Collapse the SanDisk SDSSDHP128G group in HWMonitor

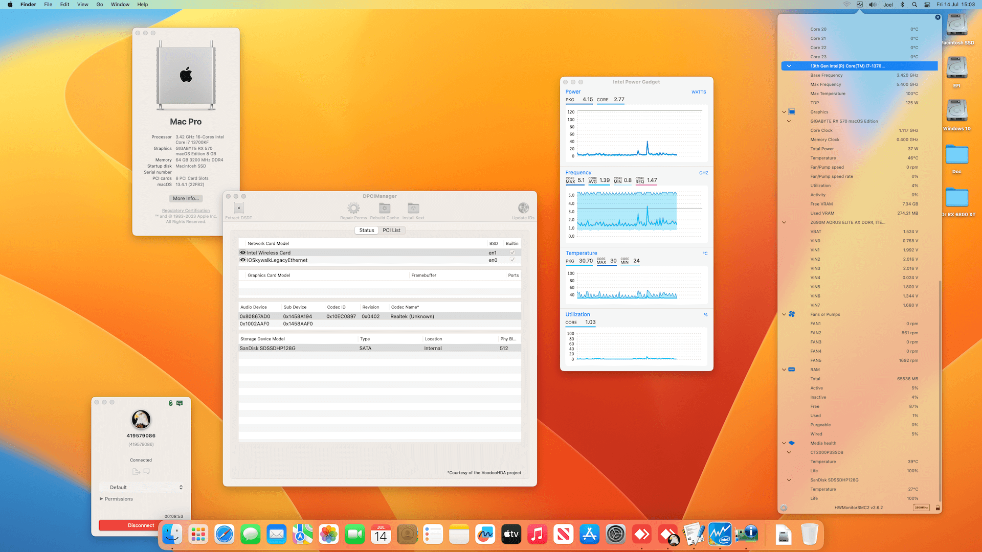coord(789,480)
